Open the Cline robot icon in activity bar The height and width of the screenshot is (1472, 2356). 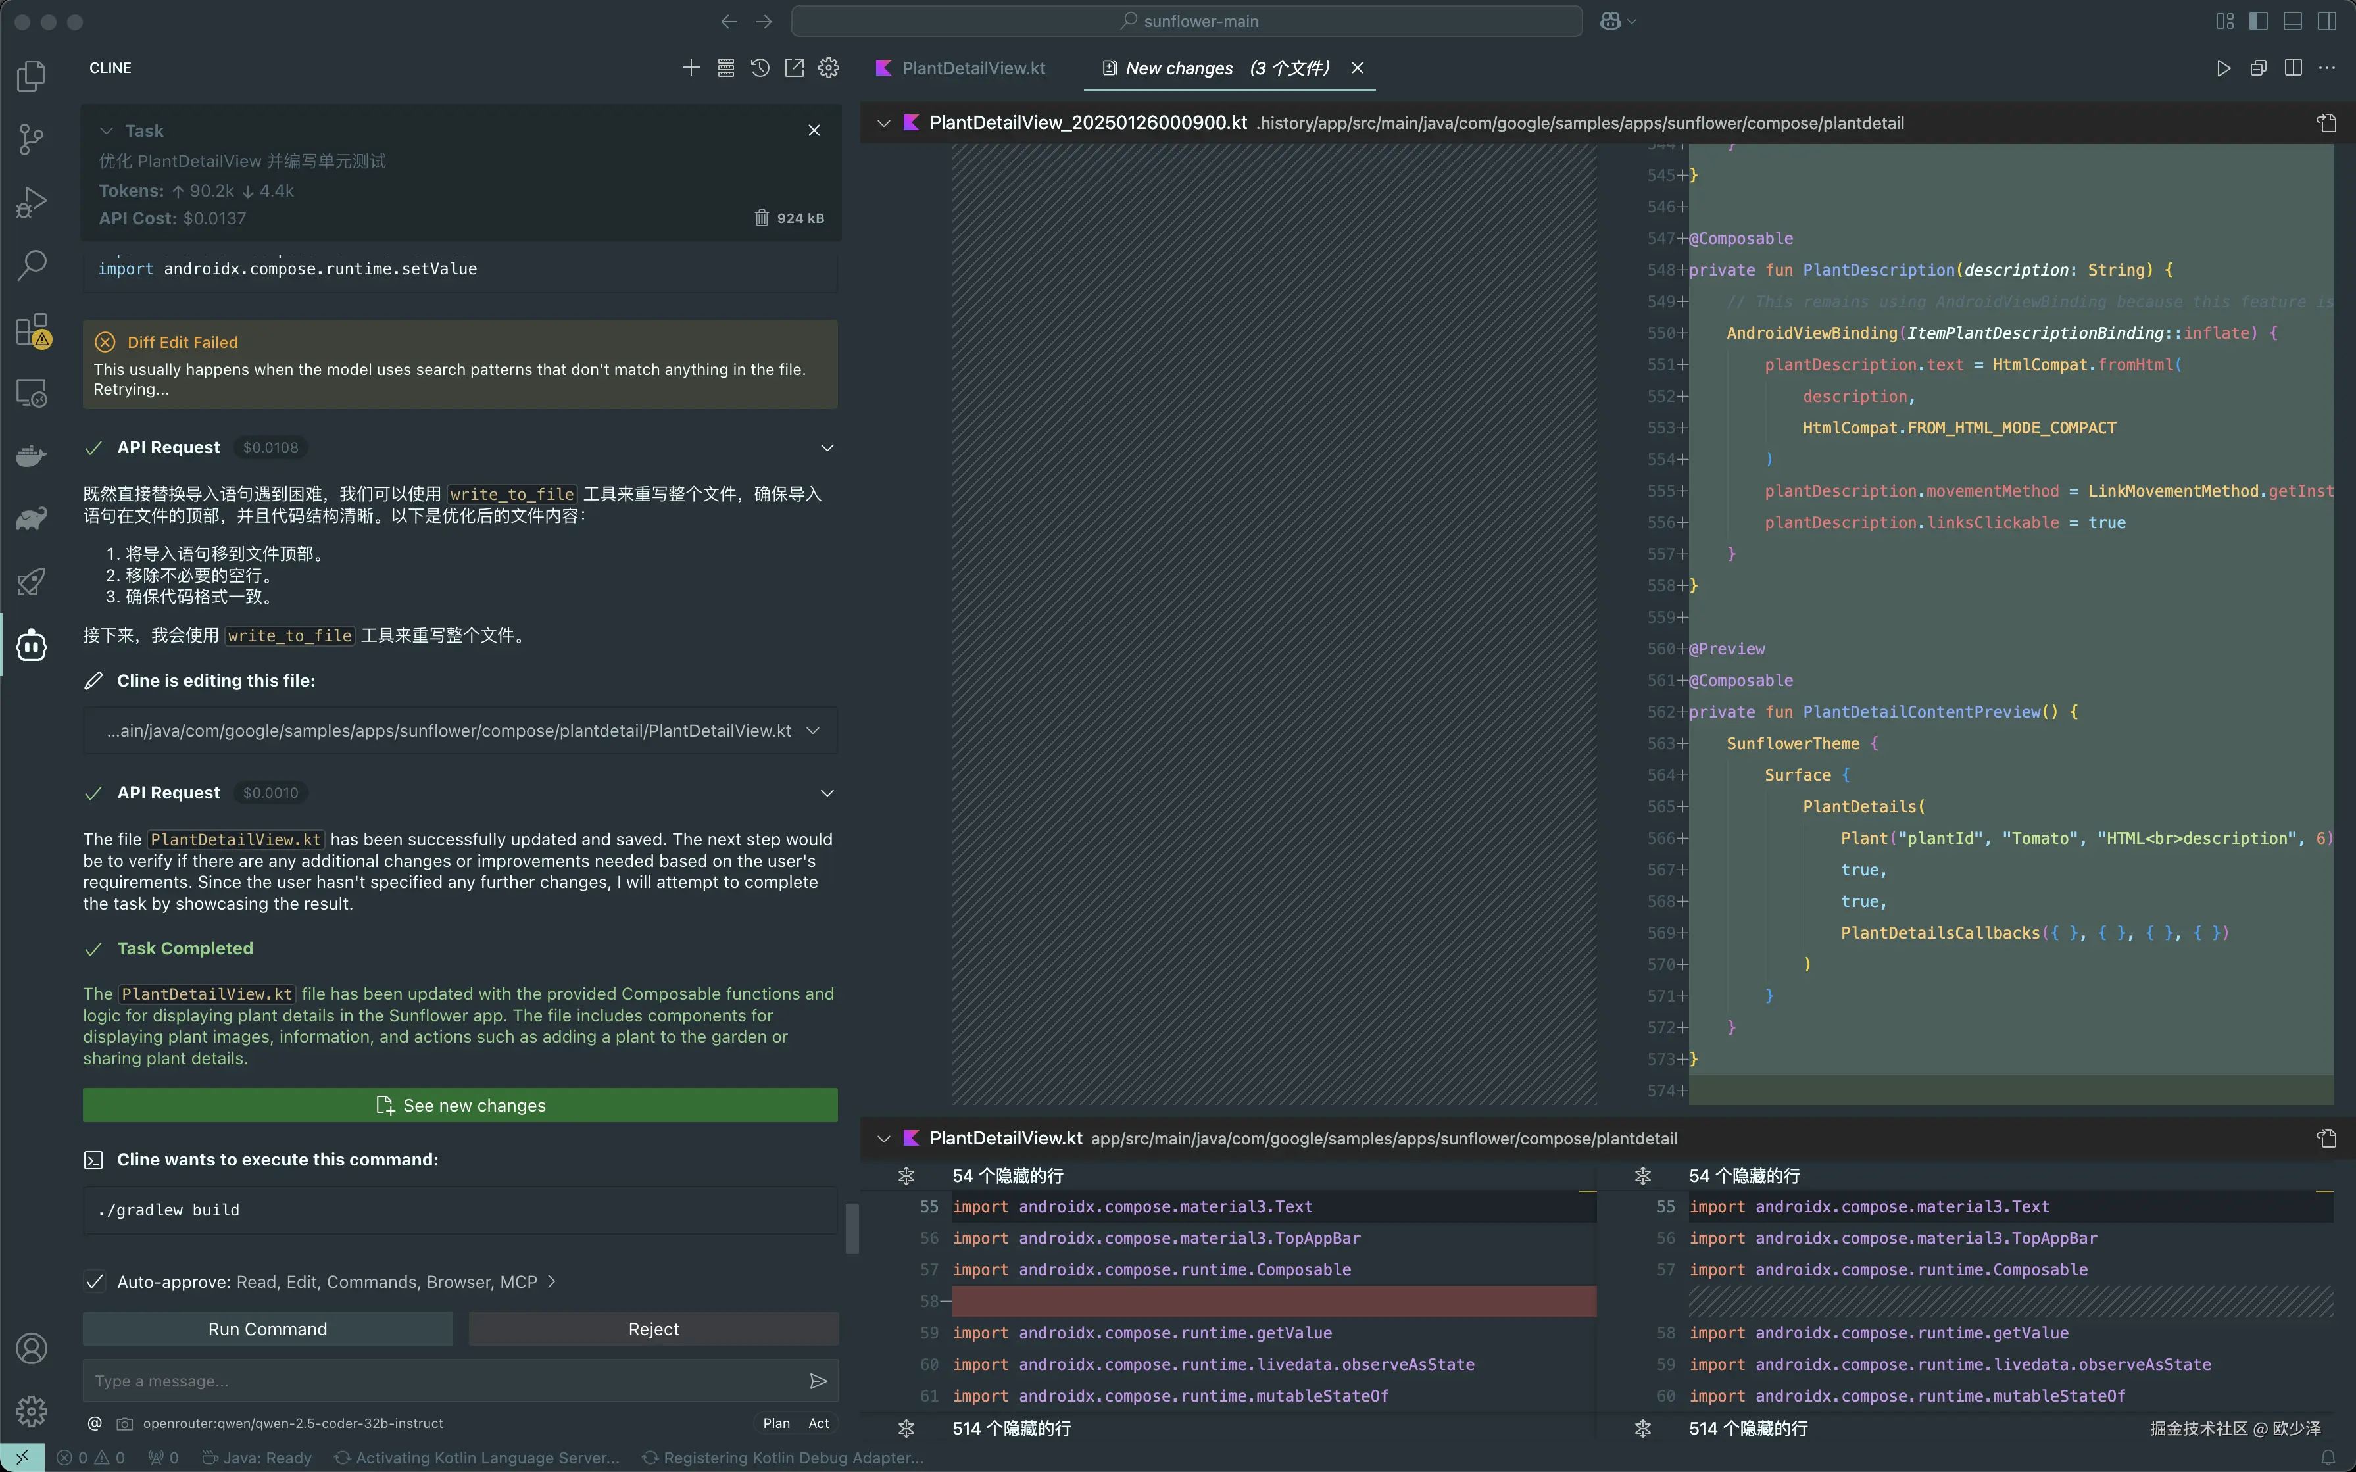(31, 645)
